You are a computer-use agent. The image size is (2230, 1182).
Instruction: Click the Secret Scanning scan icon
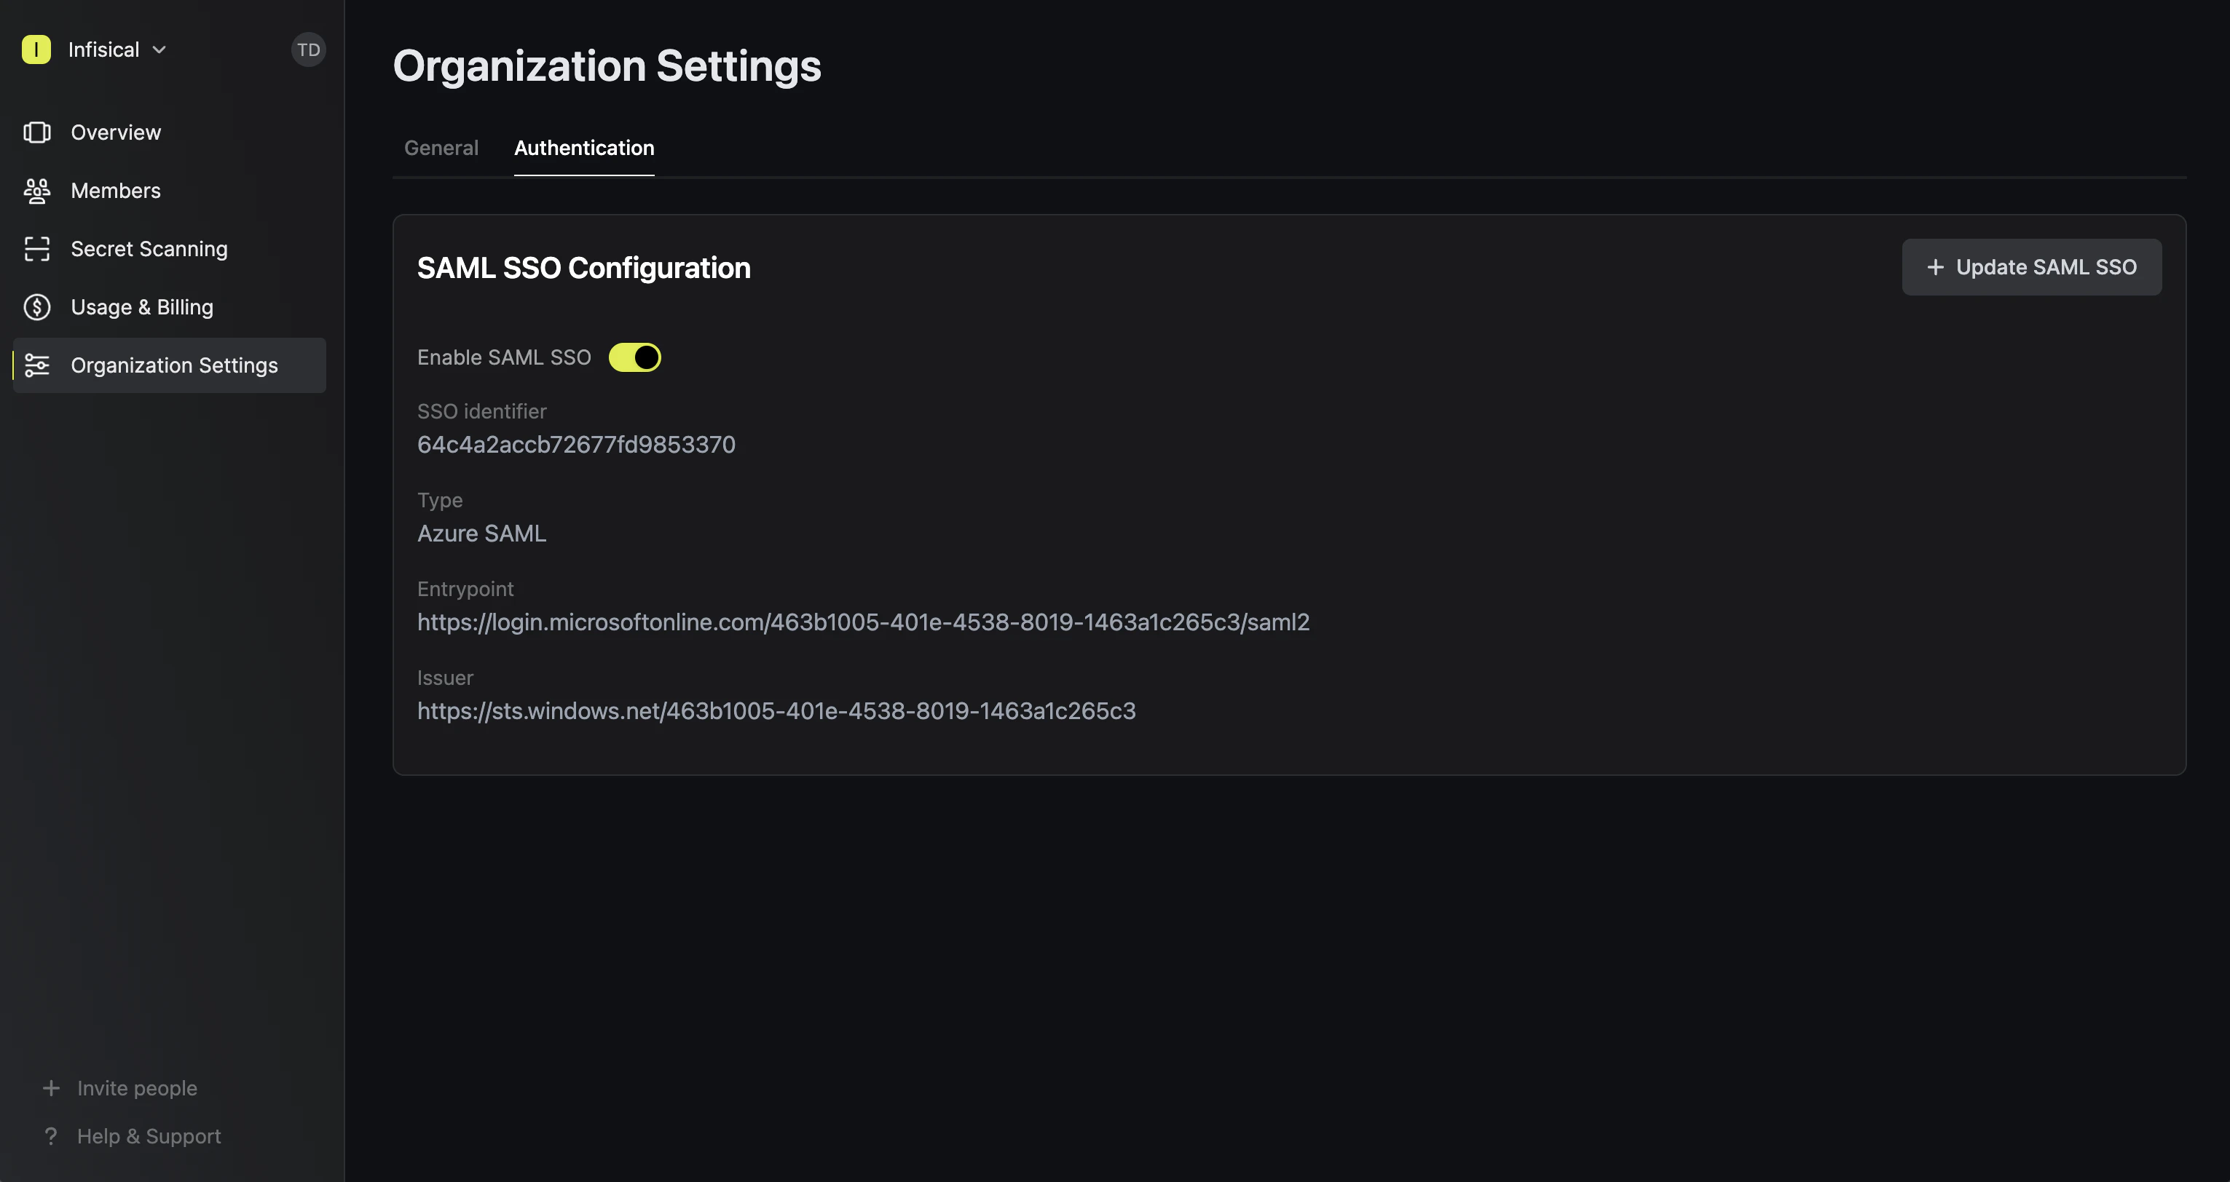click(x=36, y=249)
